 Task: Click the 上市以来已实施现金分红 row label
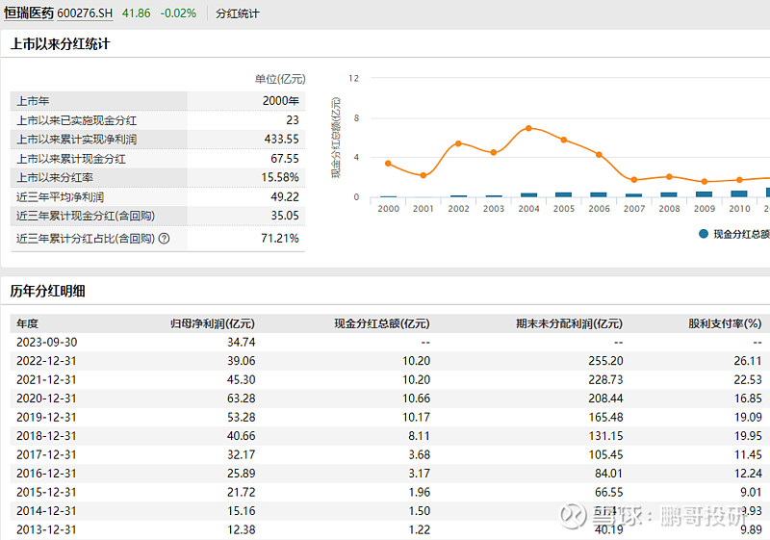(x=77, y=120)
